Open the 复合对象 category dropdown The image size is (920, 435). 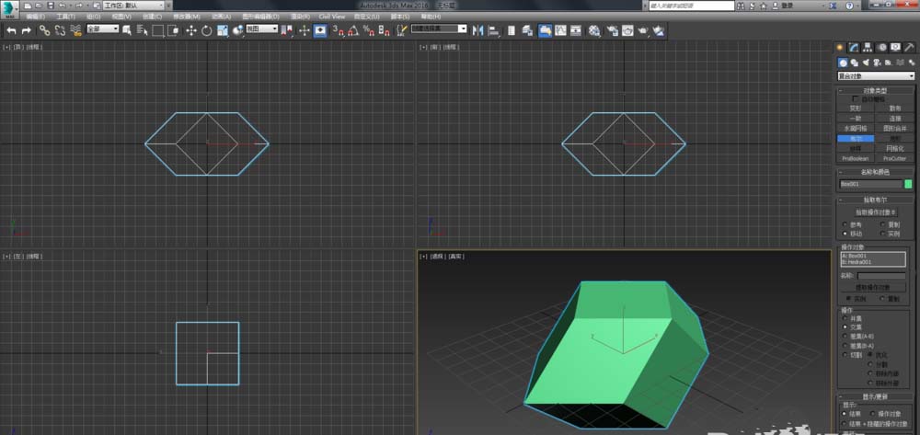[876, 76]
